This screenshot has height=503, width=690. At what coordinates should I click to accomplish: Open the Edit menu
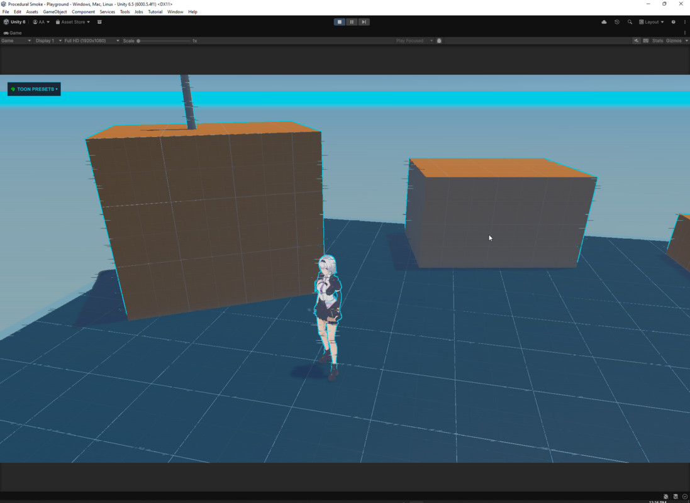click(x=18, y=12)
